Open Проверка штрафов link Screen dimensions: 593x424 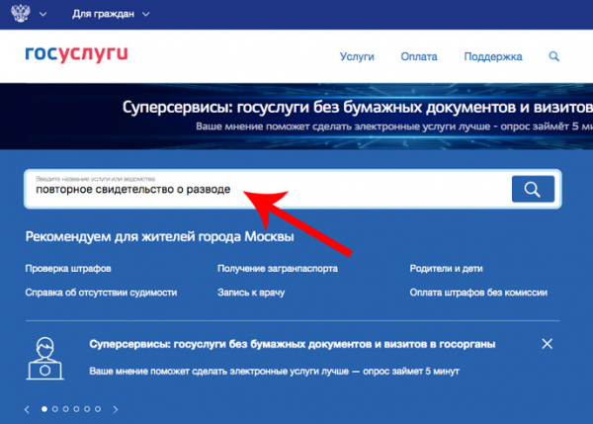[68, 269]
